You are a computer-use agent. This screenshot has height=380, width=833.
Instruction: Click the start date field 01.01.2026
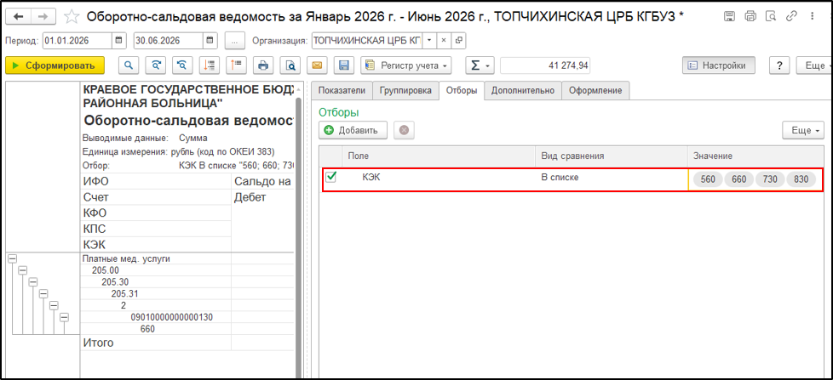coord(77,40)
